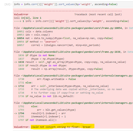
Task: Click the ValueError heading atop the traceback
Action: (21, 14)
